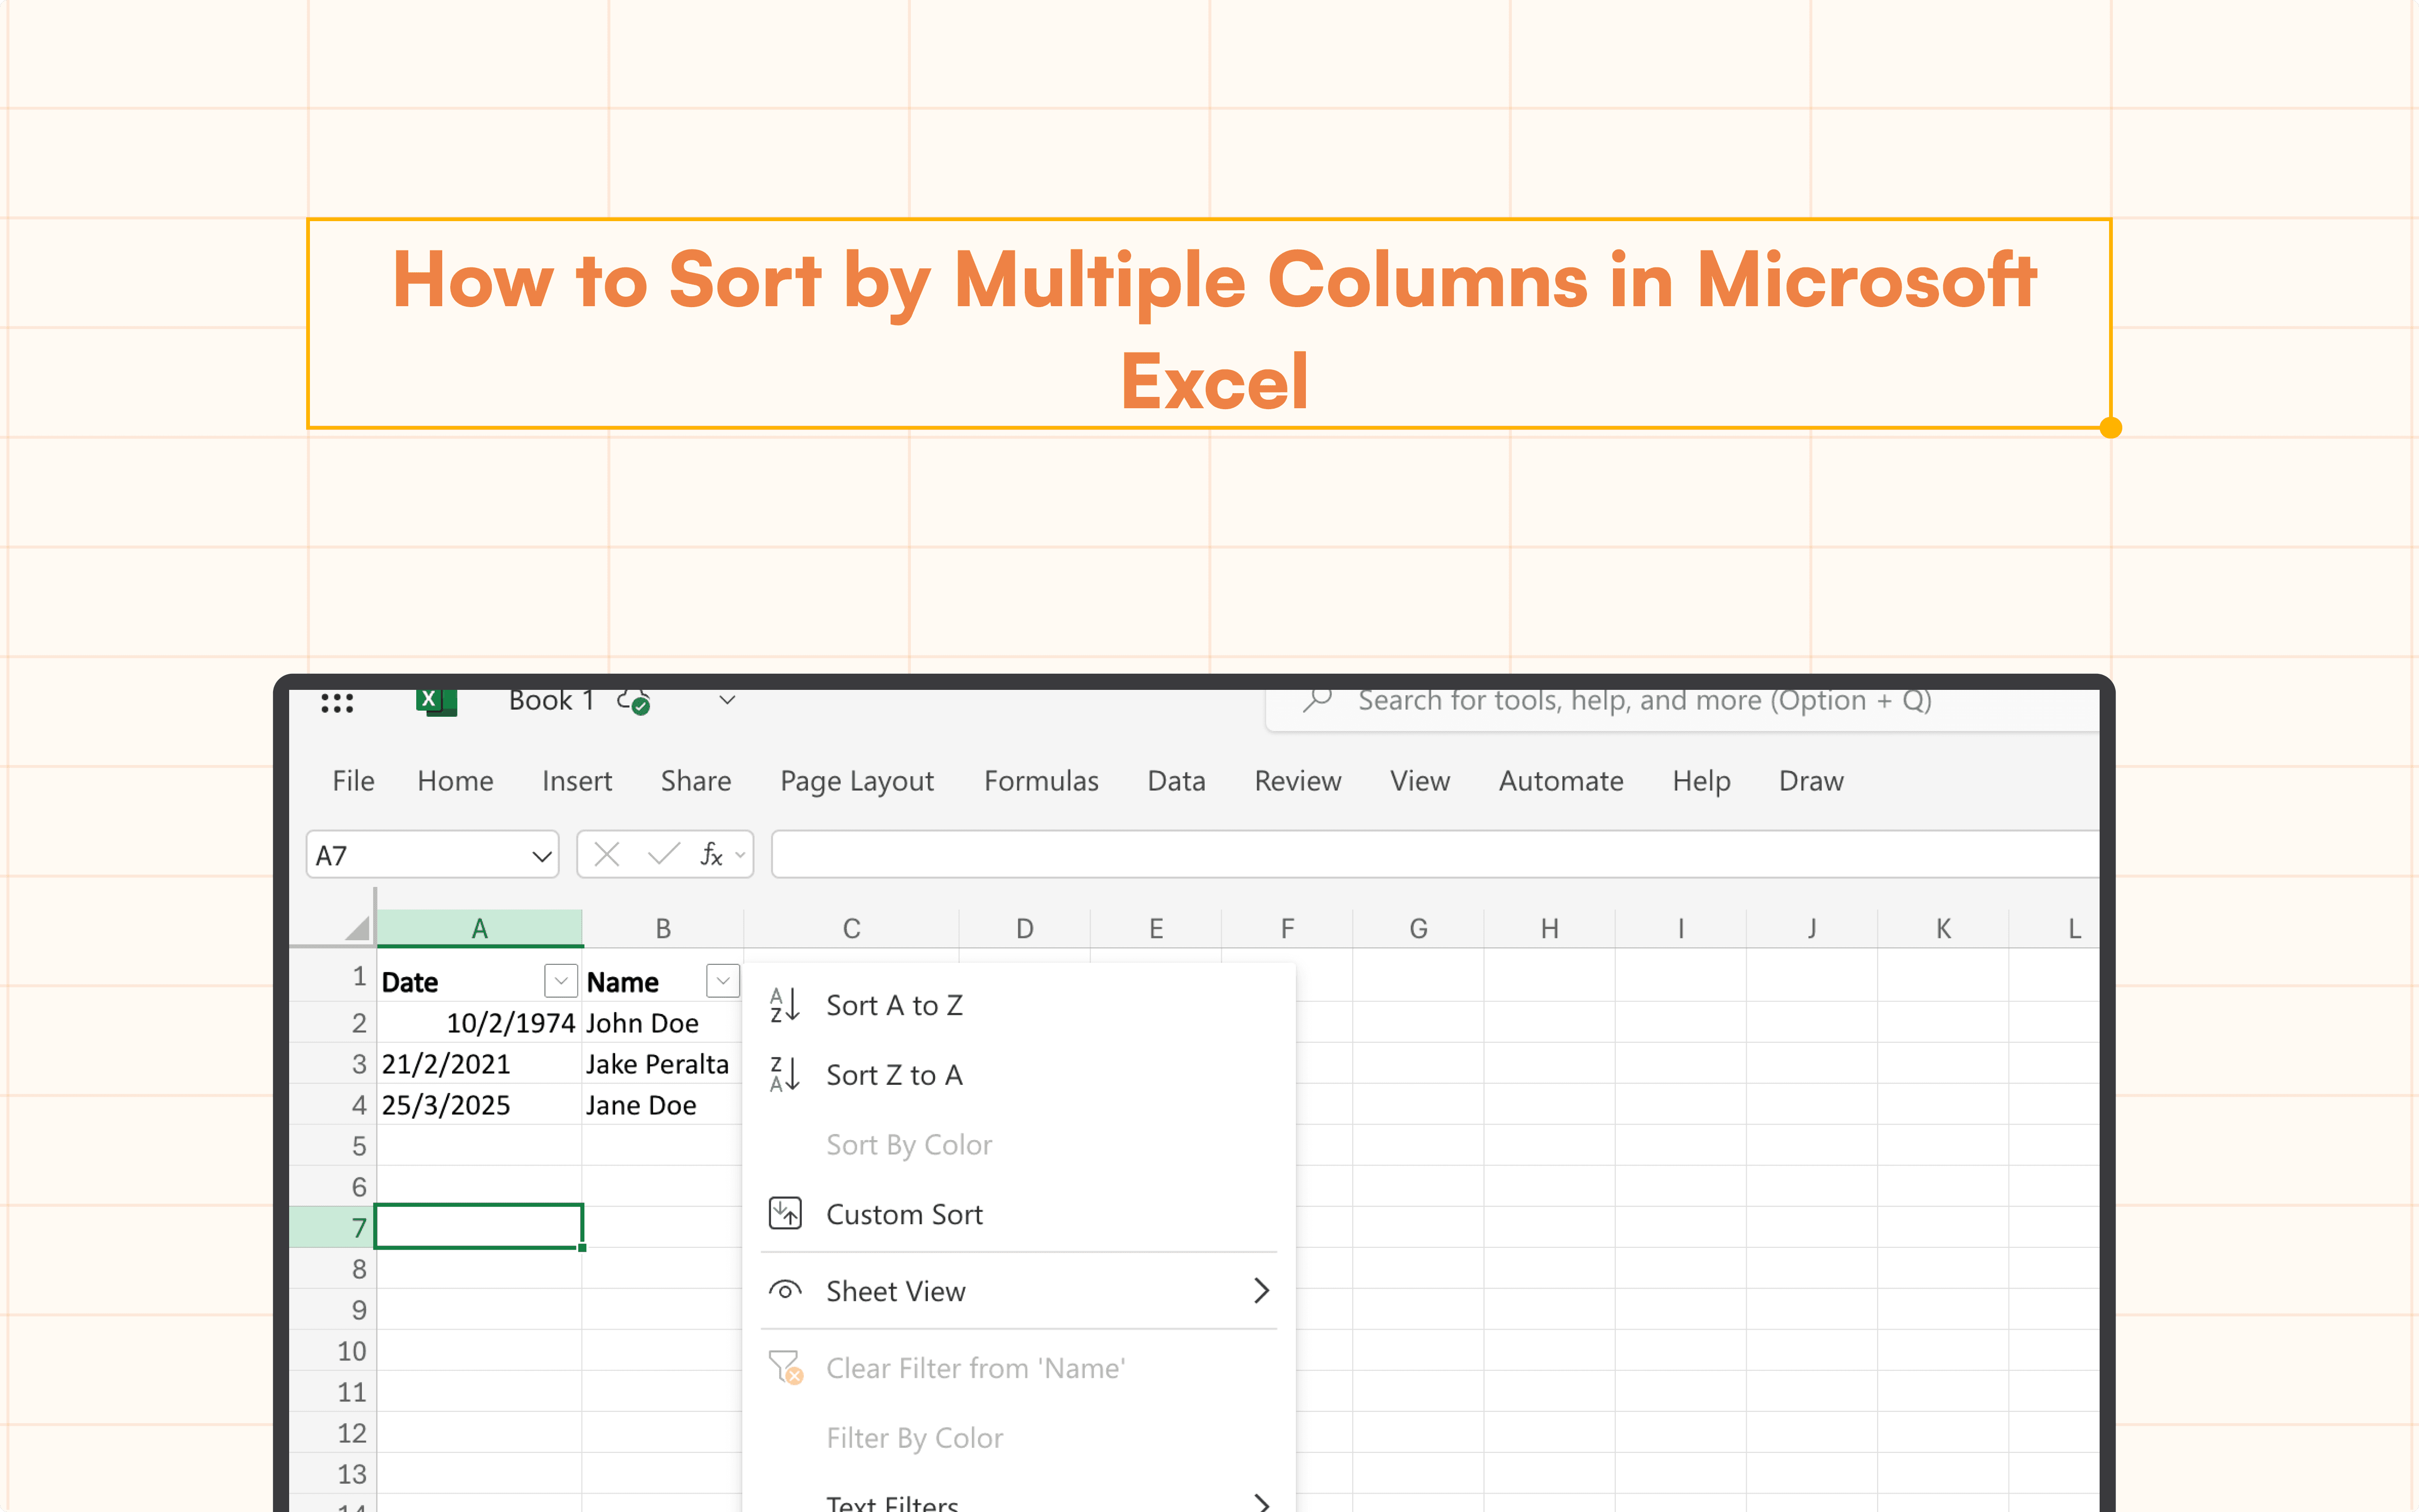The image size is (2419, 1512).
Task: Switch to the Draw tab
Action: 1810,781
